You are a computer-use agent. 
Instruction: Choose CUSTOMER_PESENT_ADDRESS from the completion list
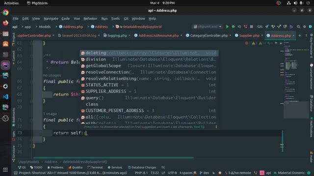(149, 110)
